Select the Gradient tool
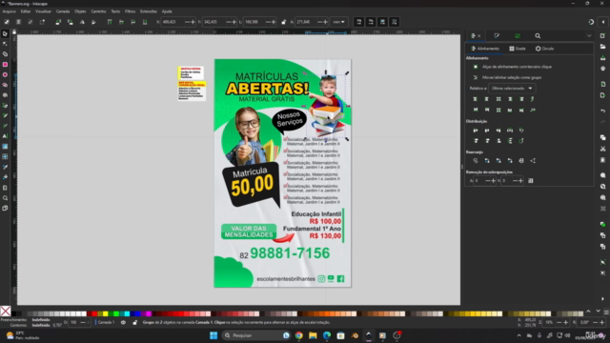 tap(5, 147)
